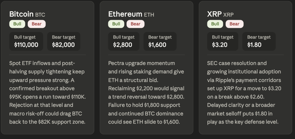The height and width of the screenshot is (139, 295).
Task: Select the Bull pill under Bitcoin
Action: coord(17,24)
